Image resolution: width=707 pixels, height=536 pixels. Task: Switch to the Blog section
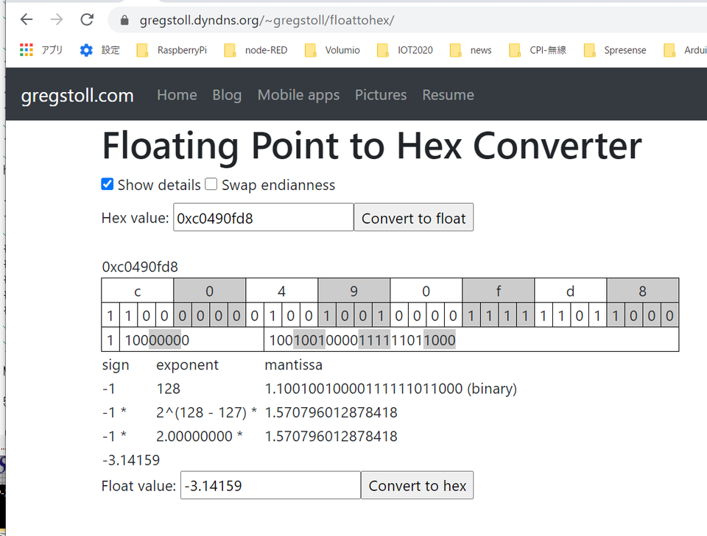(x=227, y=95)
